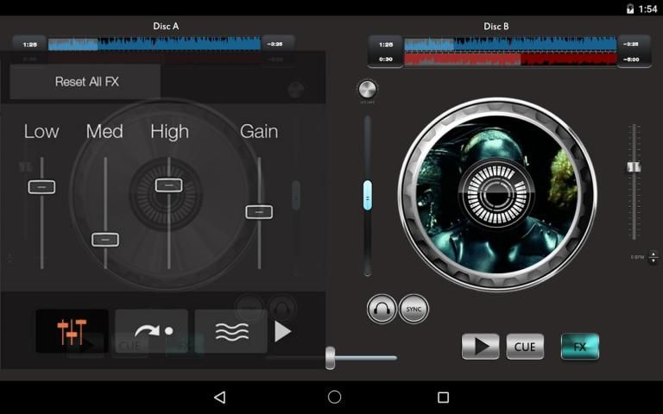The width and height of the screenshot is (663, 414).
Task: Click the Low EQ slider handle
Action: pyautogui.click(x=41, y=186)
